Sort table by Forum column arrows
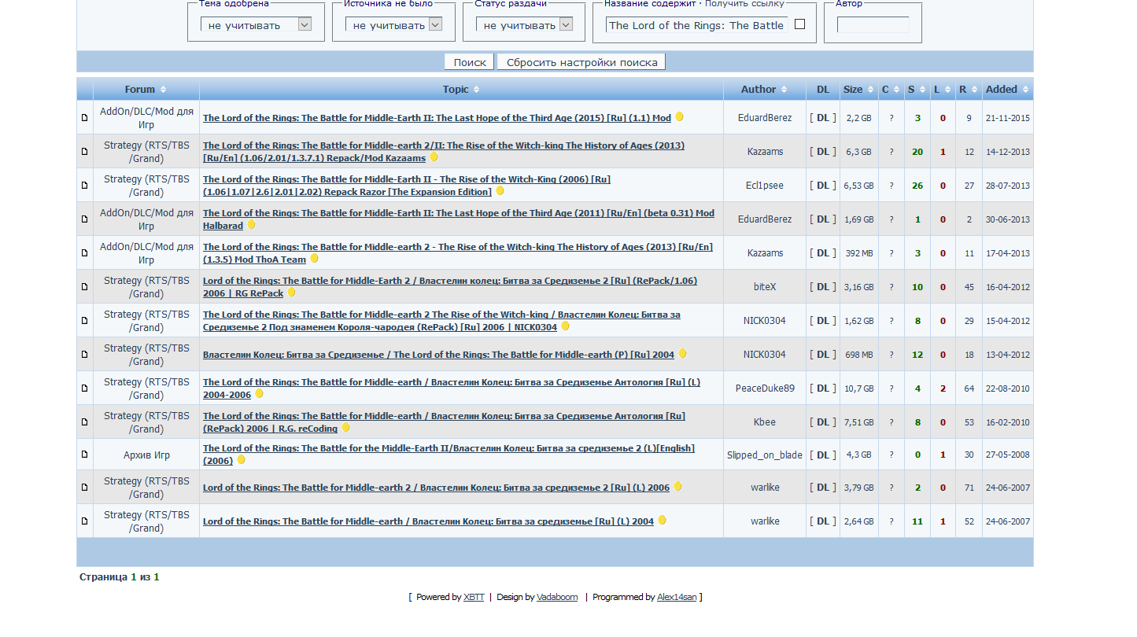The width and height of the screenshot is (1137, 637). click(163, 90)
